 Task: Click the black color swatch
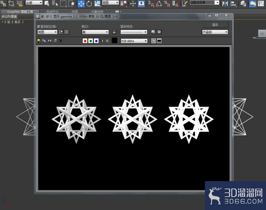pos(114,41)
